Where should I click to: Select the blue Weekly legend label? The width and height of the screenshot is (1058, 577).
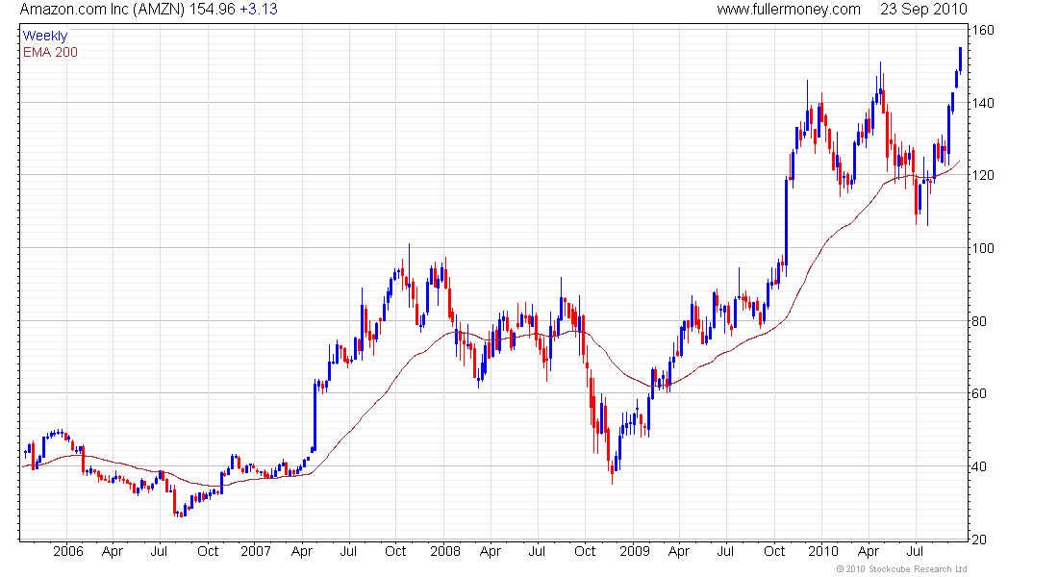45,36
